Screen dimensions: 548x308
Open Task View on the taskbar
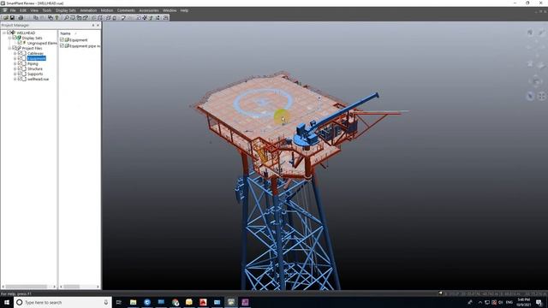point(119,302)
